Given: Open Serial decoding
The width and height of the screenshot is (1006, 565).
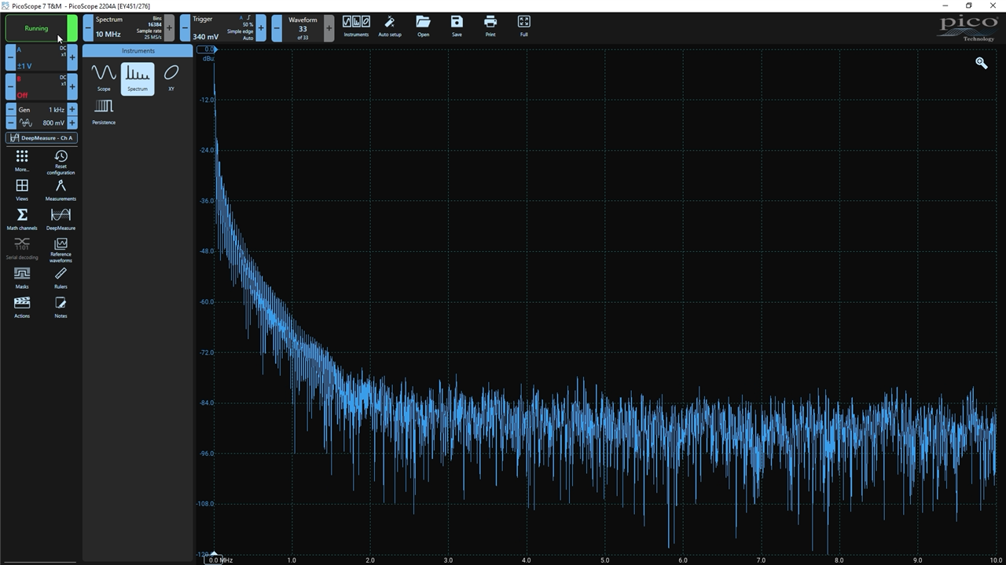Looking at the screenshot, I should (x=22, y=249).
